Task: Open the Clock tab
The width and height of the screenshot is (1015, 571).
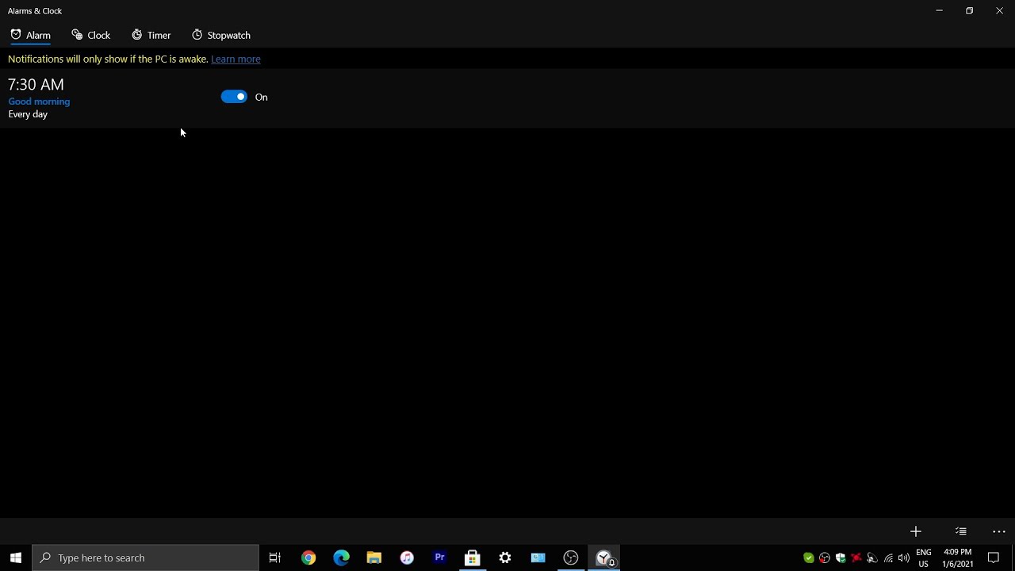Action: (x=91, y=35)
